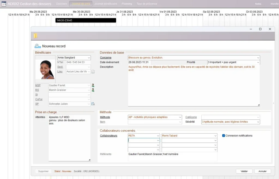Open the Taux de présence tab
Screen dimensions: 279x179
147,4
